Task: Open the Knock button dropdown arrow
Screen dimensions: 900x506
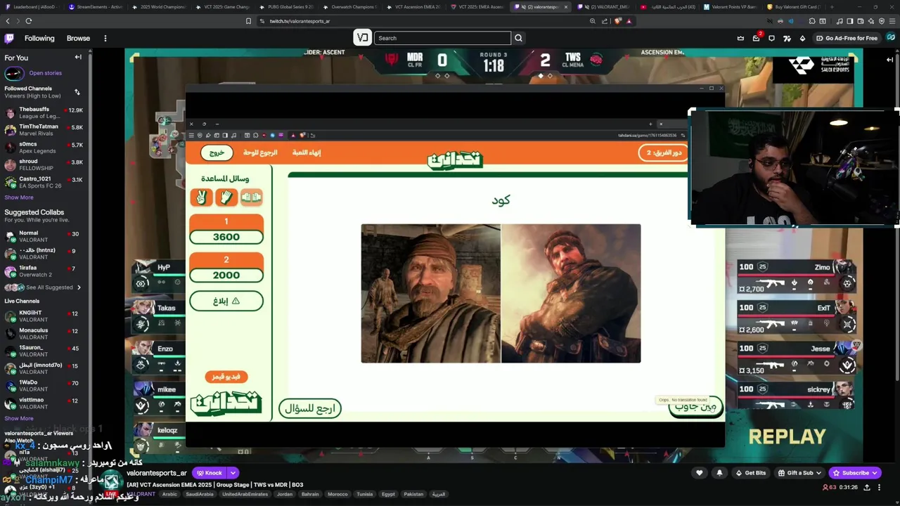Action: click(x=233, y=473)
